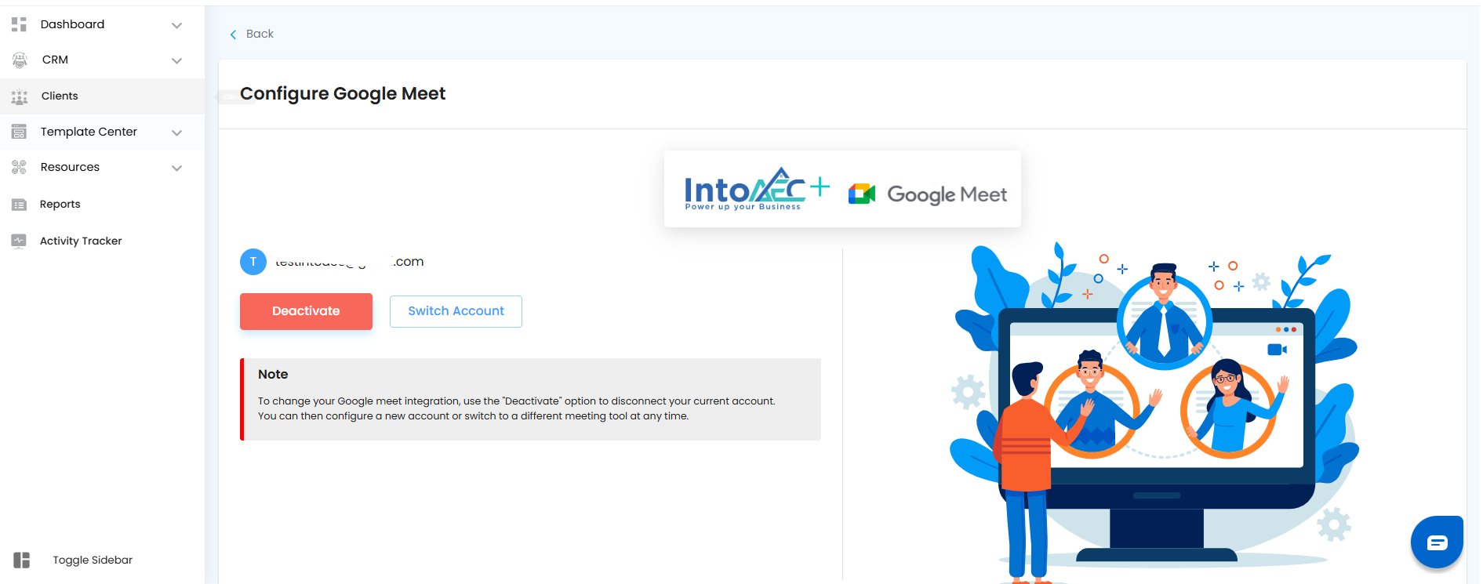Click the IntoAEC+ logo

[x=757, y=189]
